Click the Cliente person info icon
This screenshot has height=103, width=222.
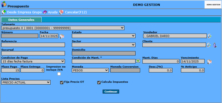pos(215,45)
